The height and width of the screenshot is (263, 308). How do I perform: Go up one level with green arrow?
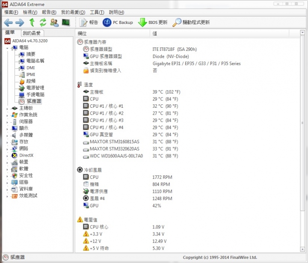point(32,22)
